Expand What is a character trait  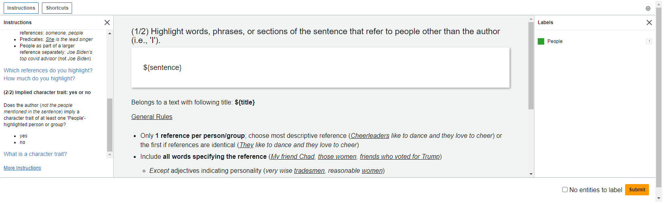[35, 154]
